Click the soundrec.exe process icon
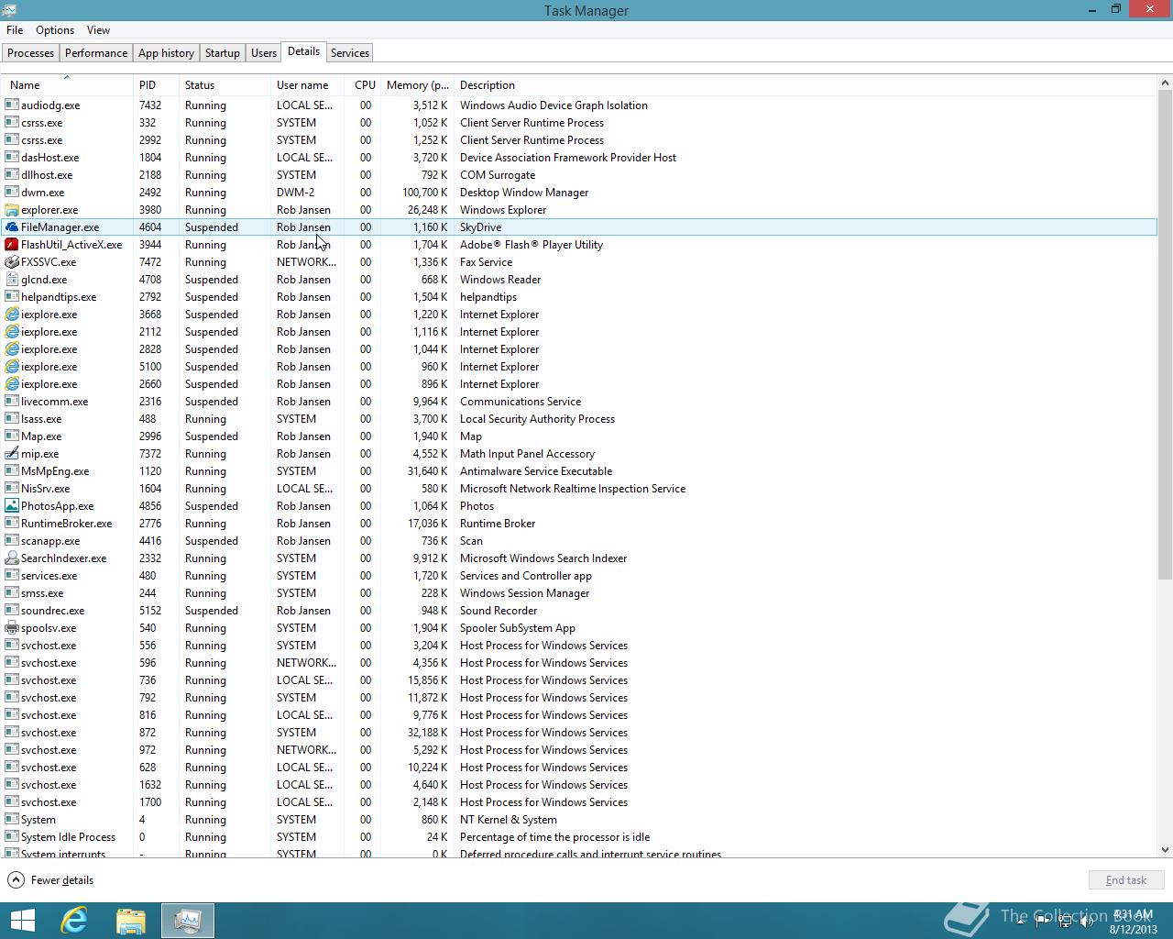Image resolution: width=1173 pixels, height=939 pixels. [12, 610]
